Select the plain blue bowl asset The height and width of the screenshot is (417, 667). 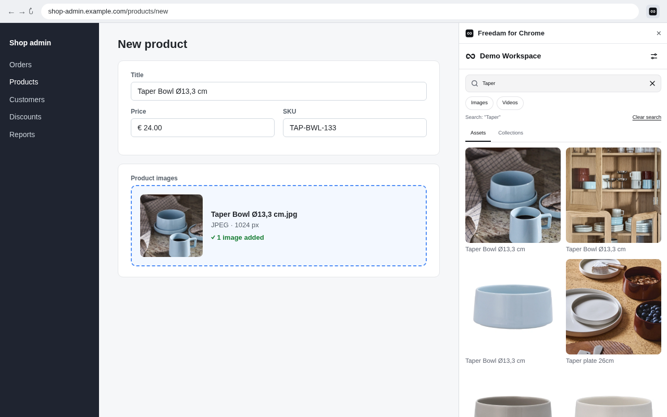(513, 306)
